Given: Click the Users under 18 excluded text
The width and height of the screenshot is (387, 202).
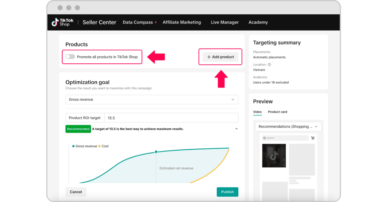Looking at the screenshot, I should [271, 82].
